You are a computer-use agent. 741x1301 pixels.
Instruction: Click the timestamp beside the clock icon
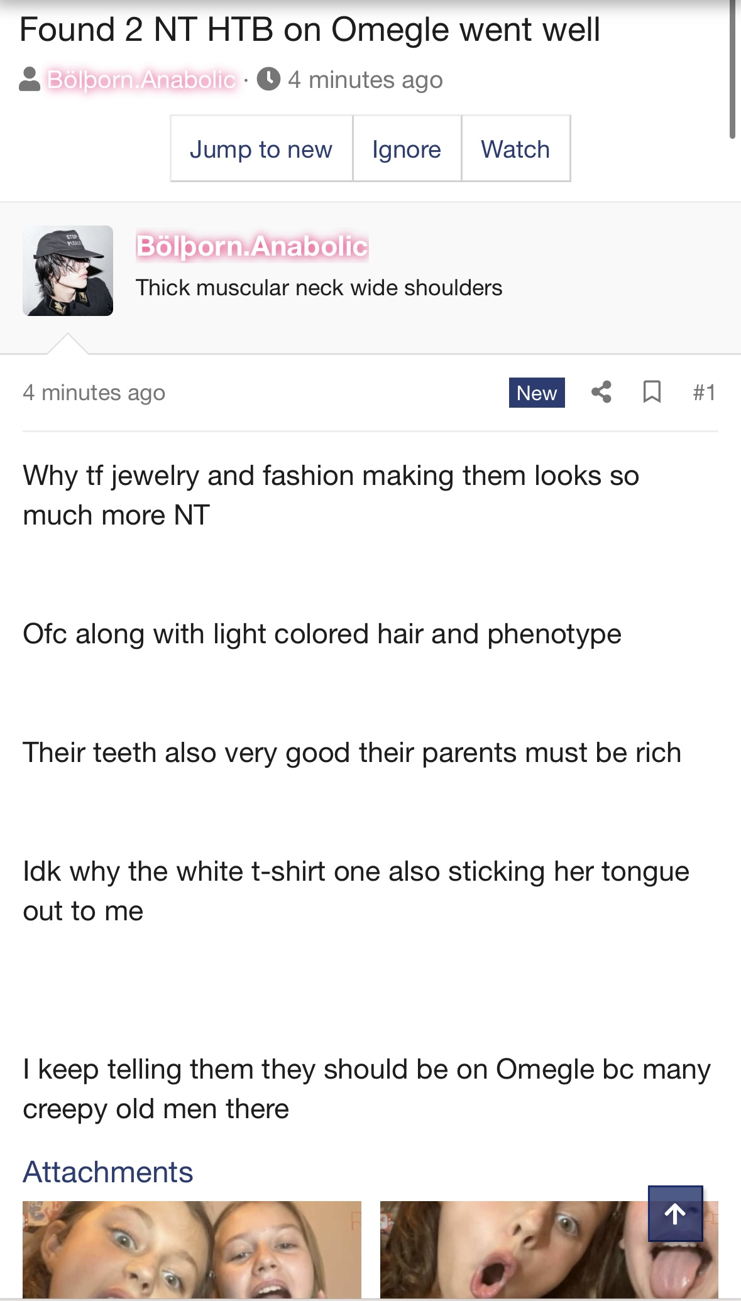tap(365, 80)
